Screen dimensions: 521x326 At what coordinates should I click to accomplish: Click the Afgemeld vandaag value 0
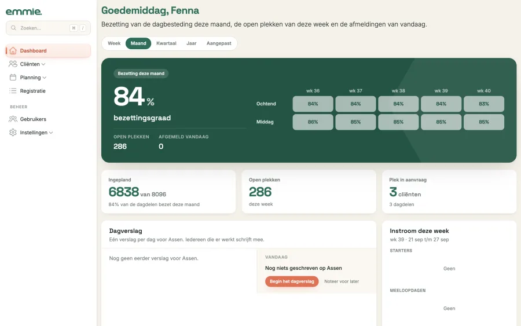point(161,146)
